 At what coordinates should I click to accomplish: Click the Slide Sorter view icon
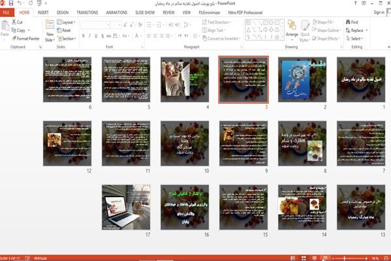(304, 258)
